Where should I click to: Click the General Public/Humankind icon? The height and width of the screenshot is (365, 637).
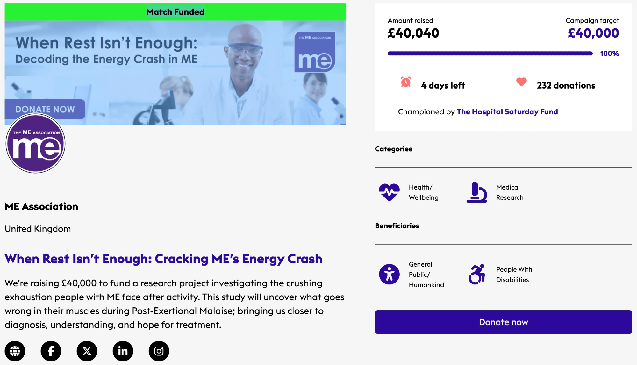point(389,274)
